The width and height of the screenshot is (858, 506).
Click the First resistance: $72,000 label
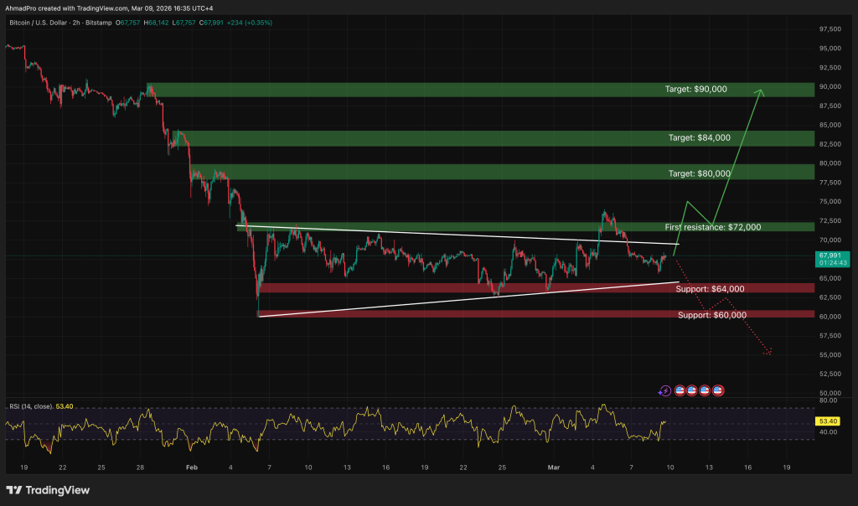[x=712, y=226]
